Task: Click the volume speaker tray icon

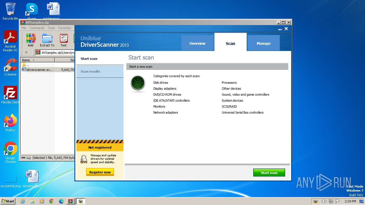Action: point(324,201)
